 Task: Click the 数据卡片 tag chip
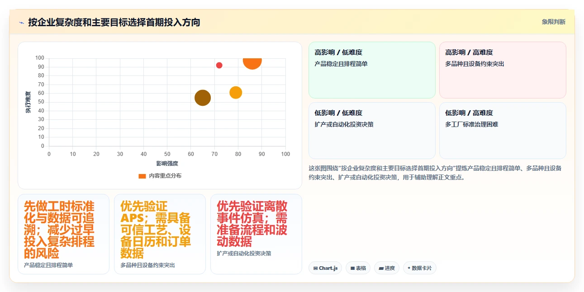[420, 268]
